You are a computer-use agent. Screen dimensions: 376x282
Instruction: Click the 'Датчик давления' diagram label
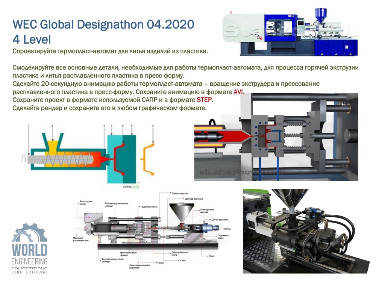220,220
